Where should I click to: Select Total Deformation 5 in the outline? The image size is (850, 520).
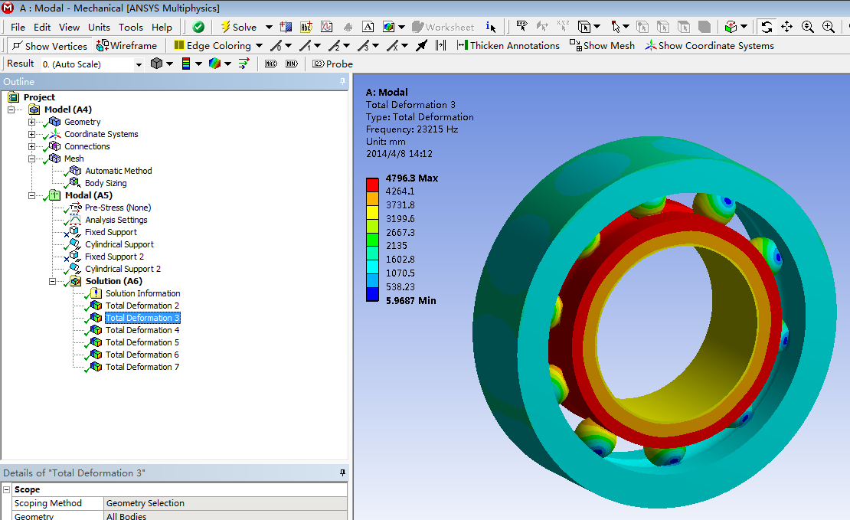click(x=142, y=342)
